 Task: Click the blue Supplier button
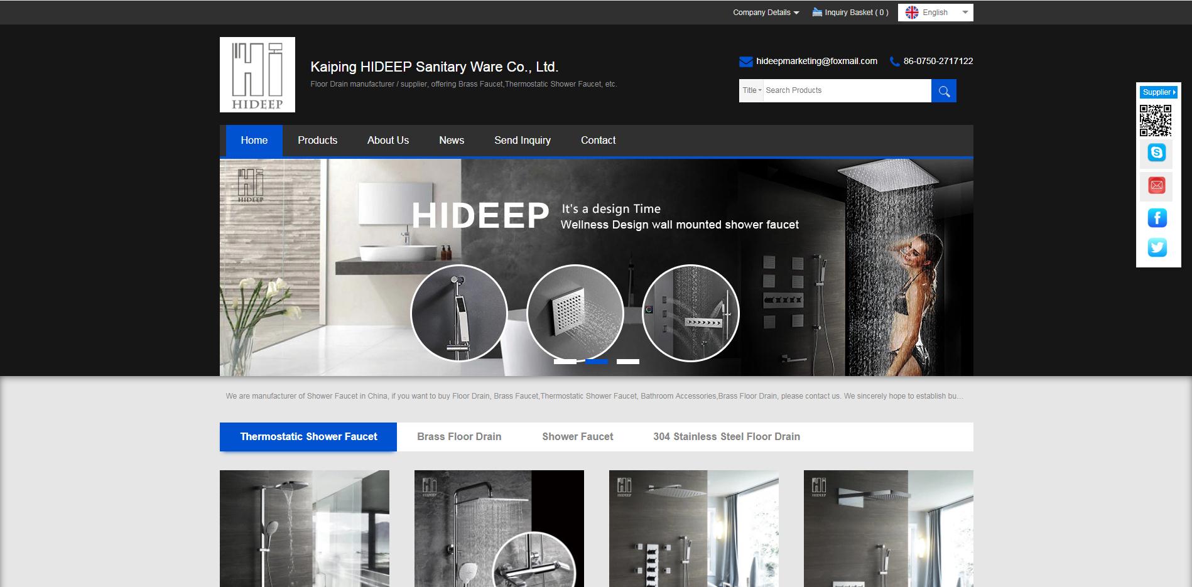1158,92
